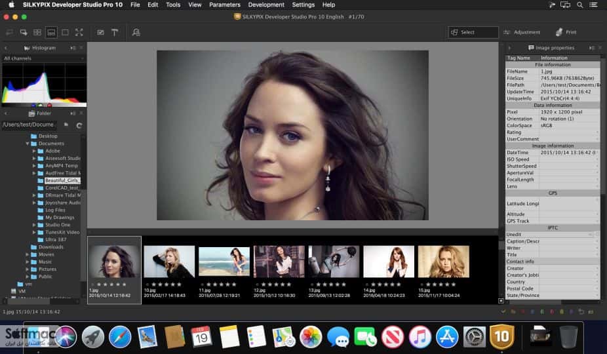Click the folder icon next to path field
Viewport: 607px width, 354px height.
point(66,125)
